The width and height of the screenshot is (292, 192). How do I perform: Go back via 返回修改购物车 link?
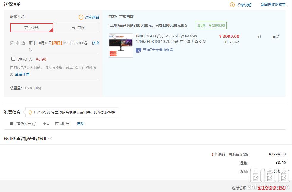coord(273,4)
